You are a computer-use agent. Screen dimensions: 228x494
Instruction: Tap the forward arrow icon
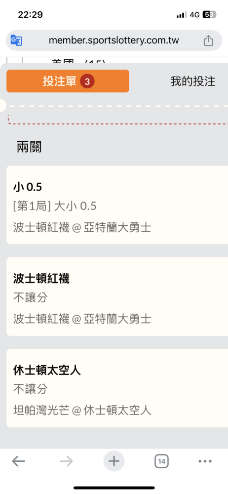point(66,461)
